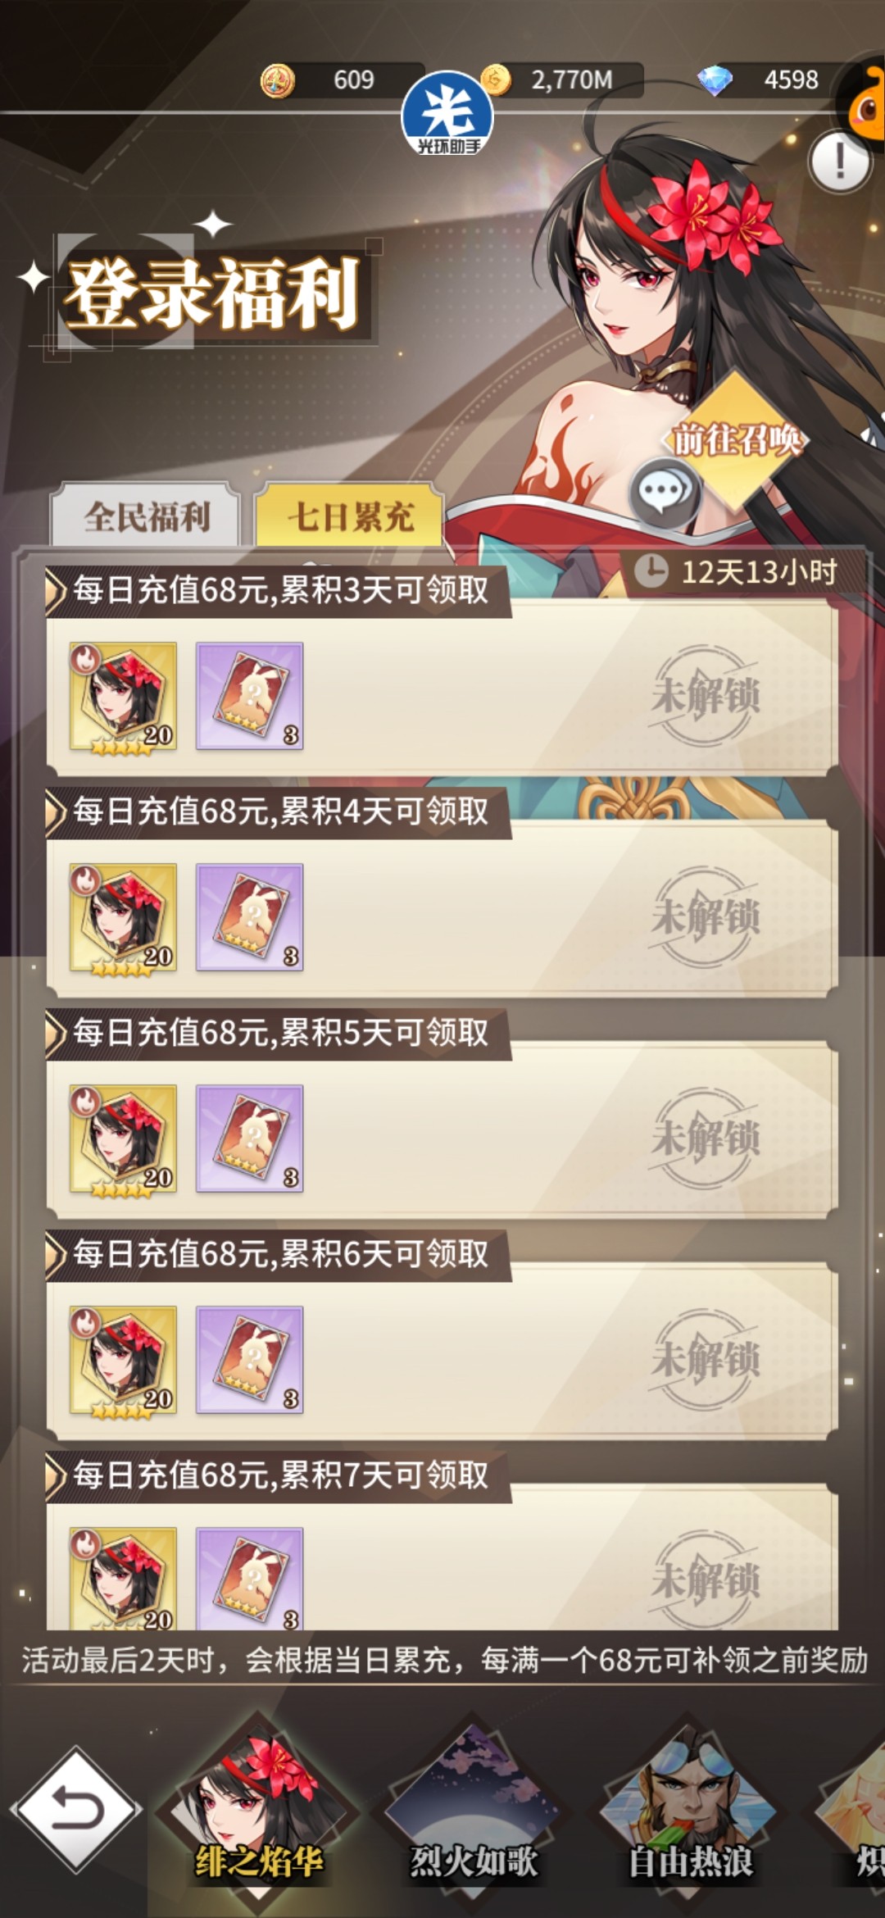Tap the back arrow button
The image size is (885, 1918).
(x=76, y=1809)
